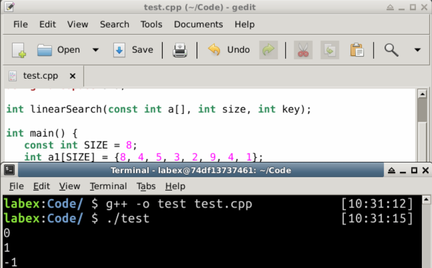Viewport: 432px width, 268px height.
Task: Click the Print icon
Action: [x=180, y=50]
